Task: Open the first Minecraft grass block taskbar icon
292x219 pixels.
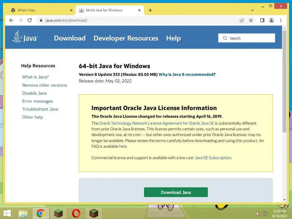Action: point(58,213)
